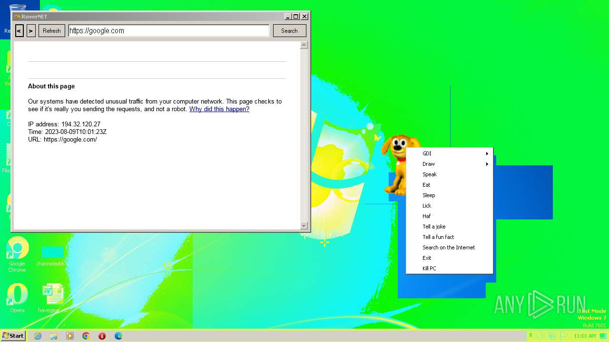
Task: Select Exit in the context menu
Action: pyautogui.click(x=450, y=258)
